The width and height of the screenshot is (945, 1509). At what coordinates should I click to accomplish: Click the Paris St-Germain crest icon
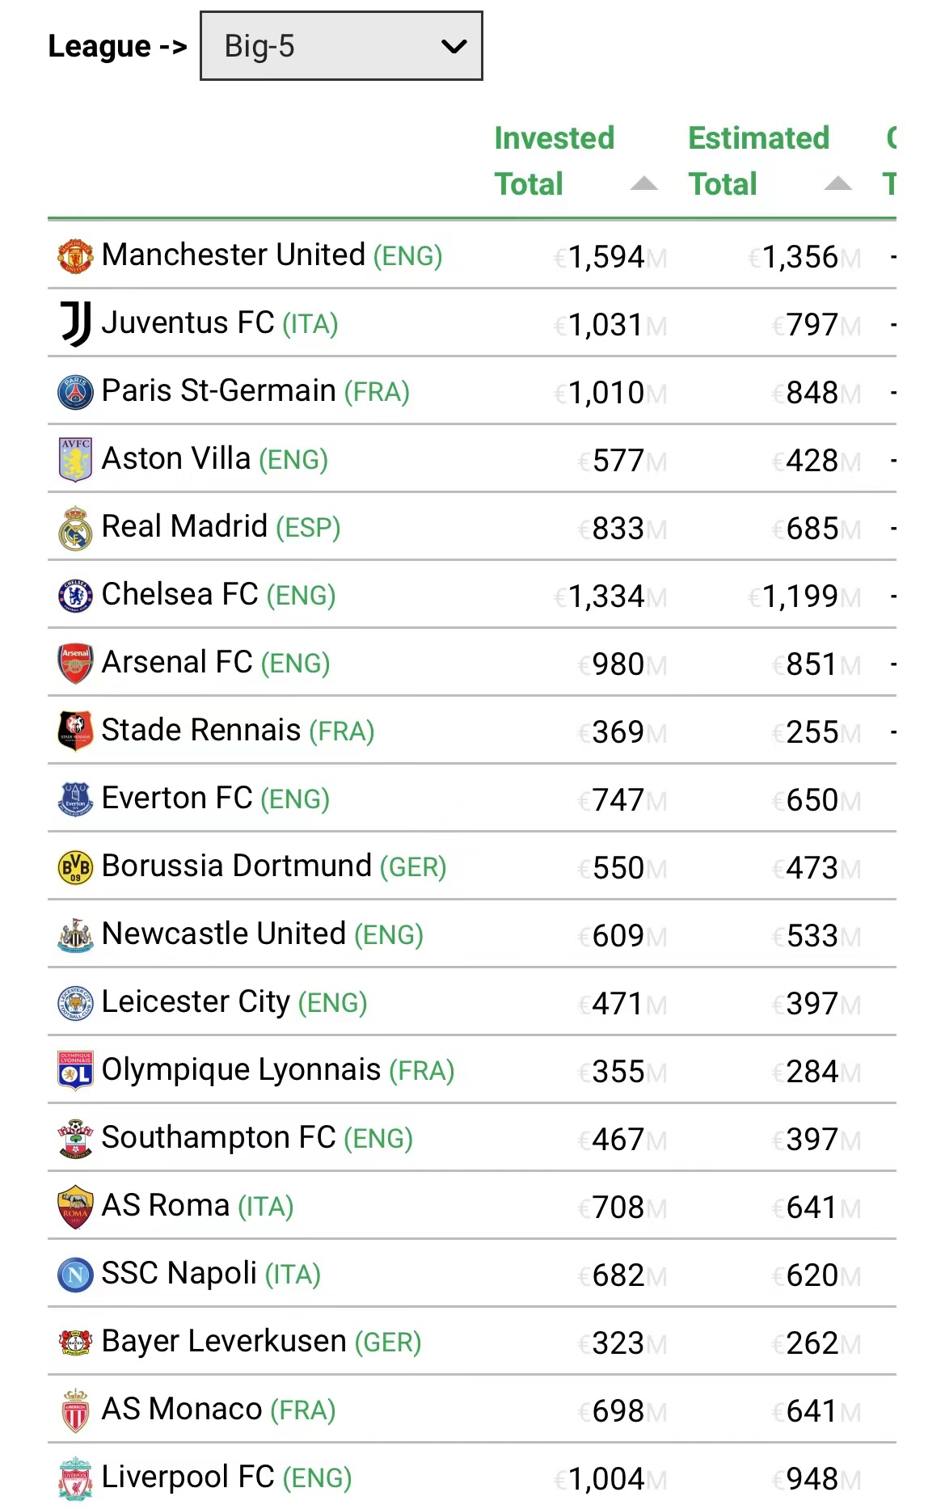click(x=75, y=392)
